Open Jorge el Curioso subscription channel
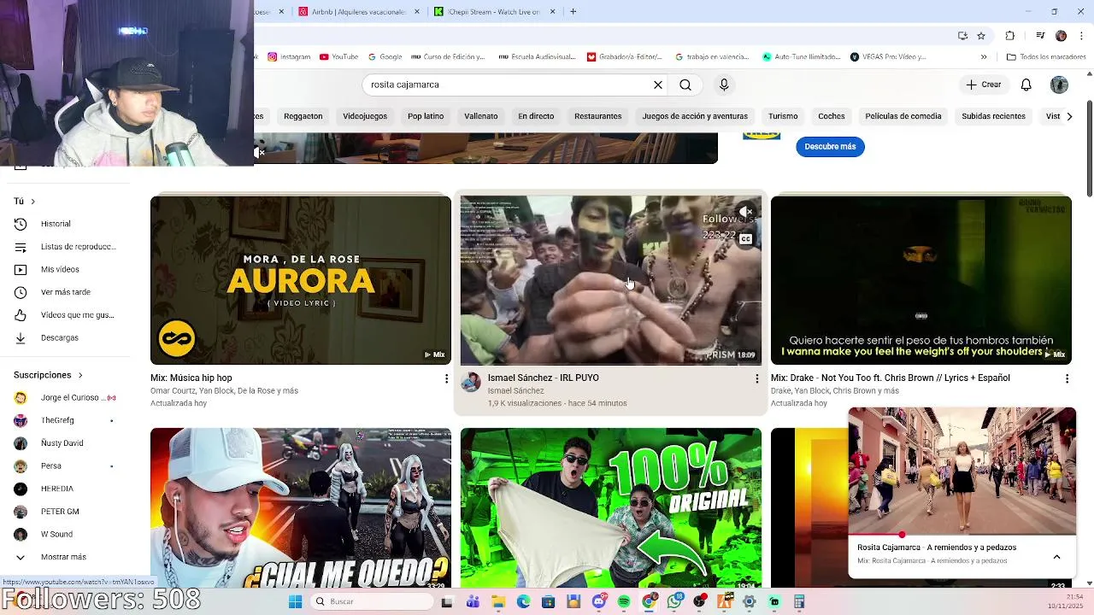The height and width of the screenshot is (615, 1094). (65, 397)
